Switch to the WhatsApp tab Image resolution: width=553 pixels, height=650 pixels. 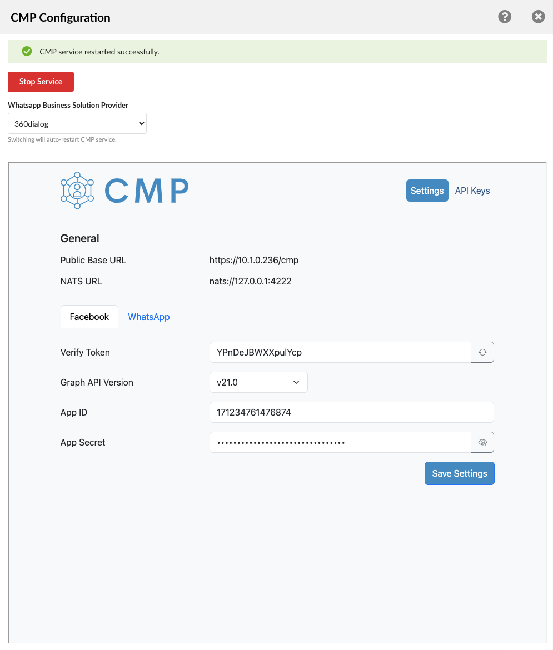[x=148, y=317]
